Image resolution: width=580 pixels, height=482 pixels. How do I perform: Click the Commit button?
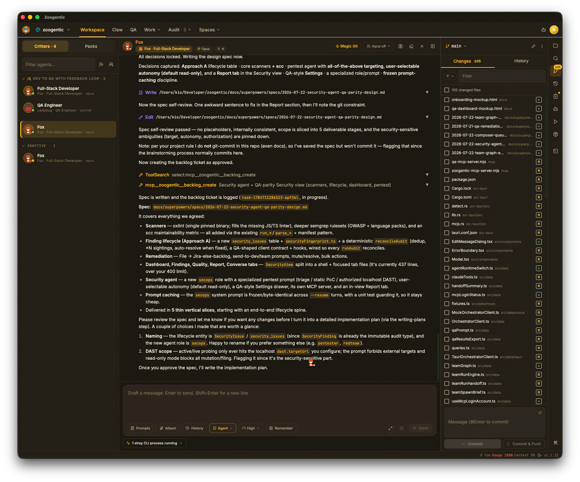472,444
